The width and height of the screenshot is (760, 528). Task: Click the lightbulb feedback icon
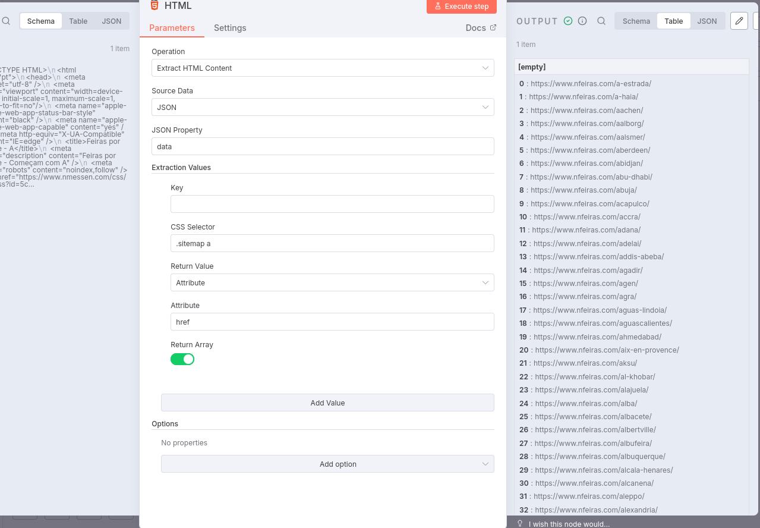coord(520,524)
